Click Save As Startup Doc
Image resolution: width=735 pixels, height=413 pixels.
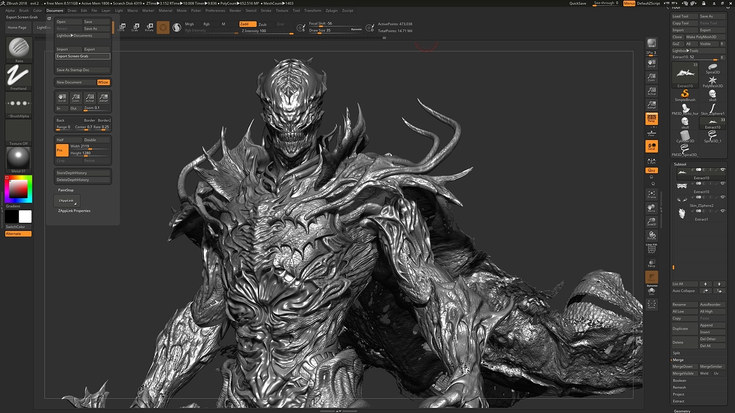(x=83, y=70)
